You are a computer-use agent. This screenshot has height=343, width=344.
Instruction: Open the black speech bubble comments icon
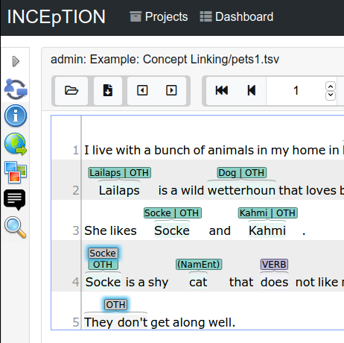pyautogui.click(x=15, y=200)
